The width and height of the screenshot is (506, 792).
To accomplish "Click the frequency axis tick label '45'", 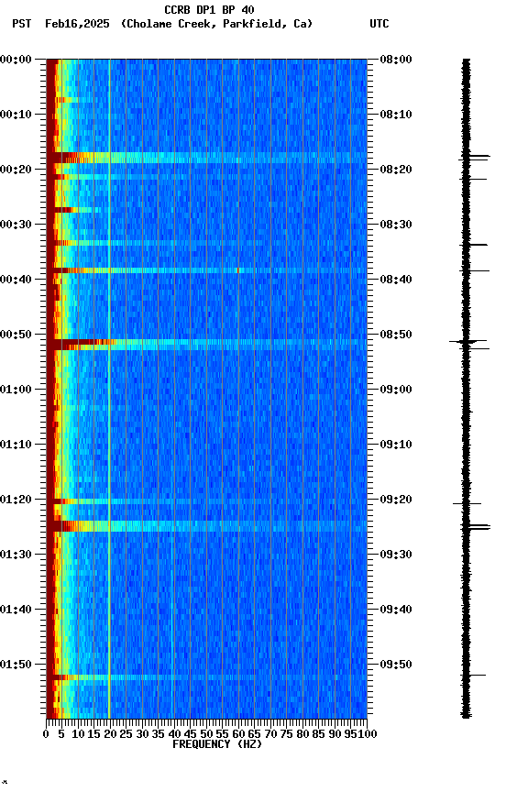I will (x=191, y=735).
